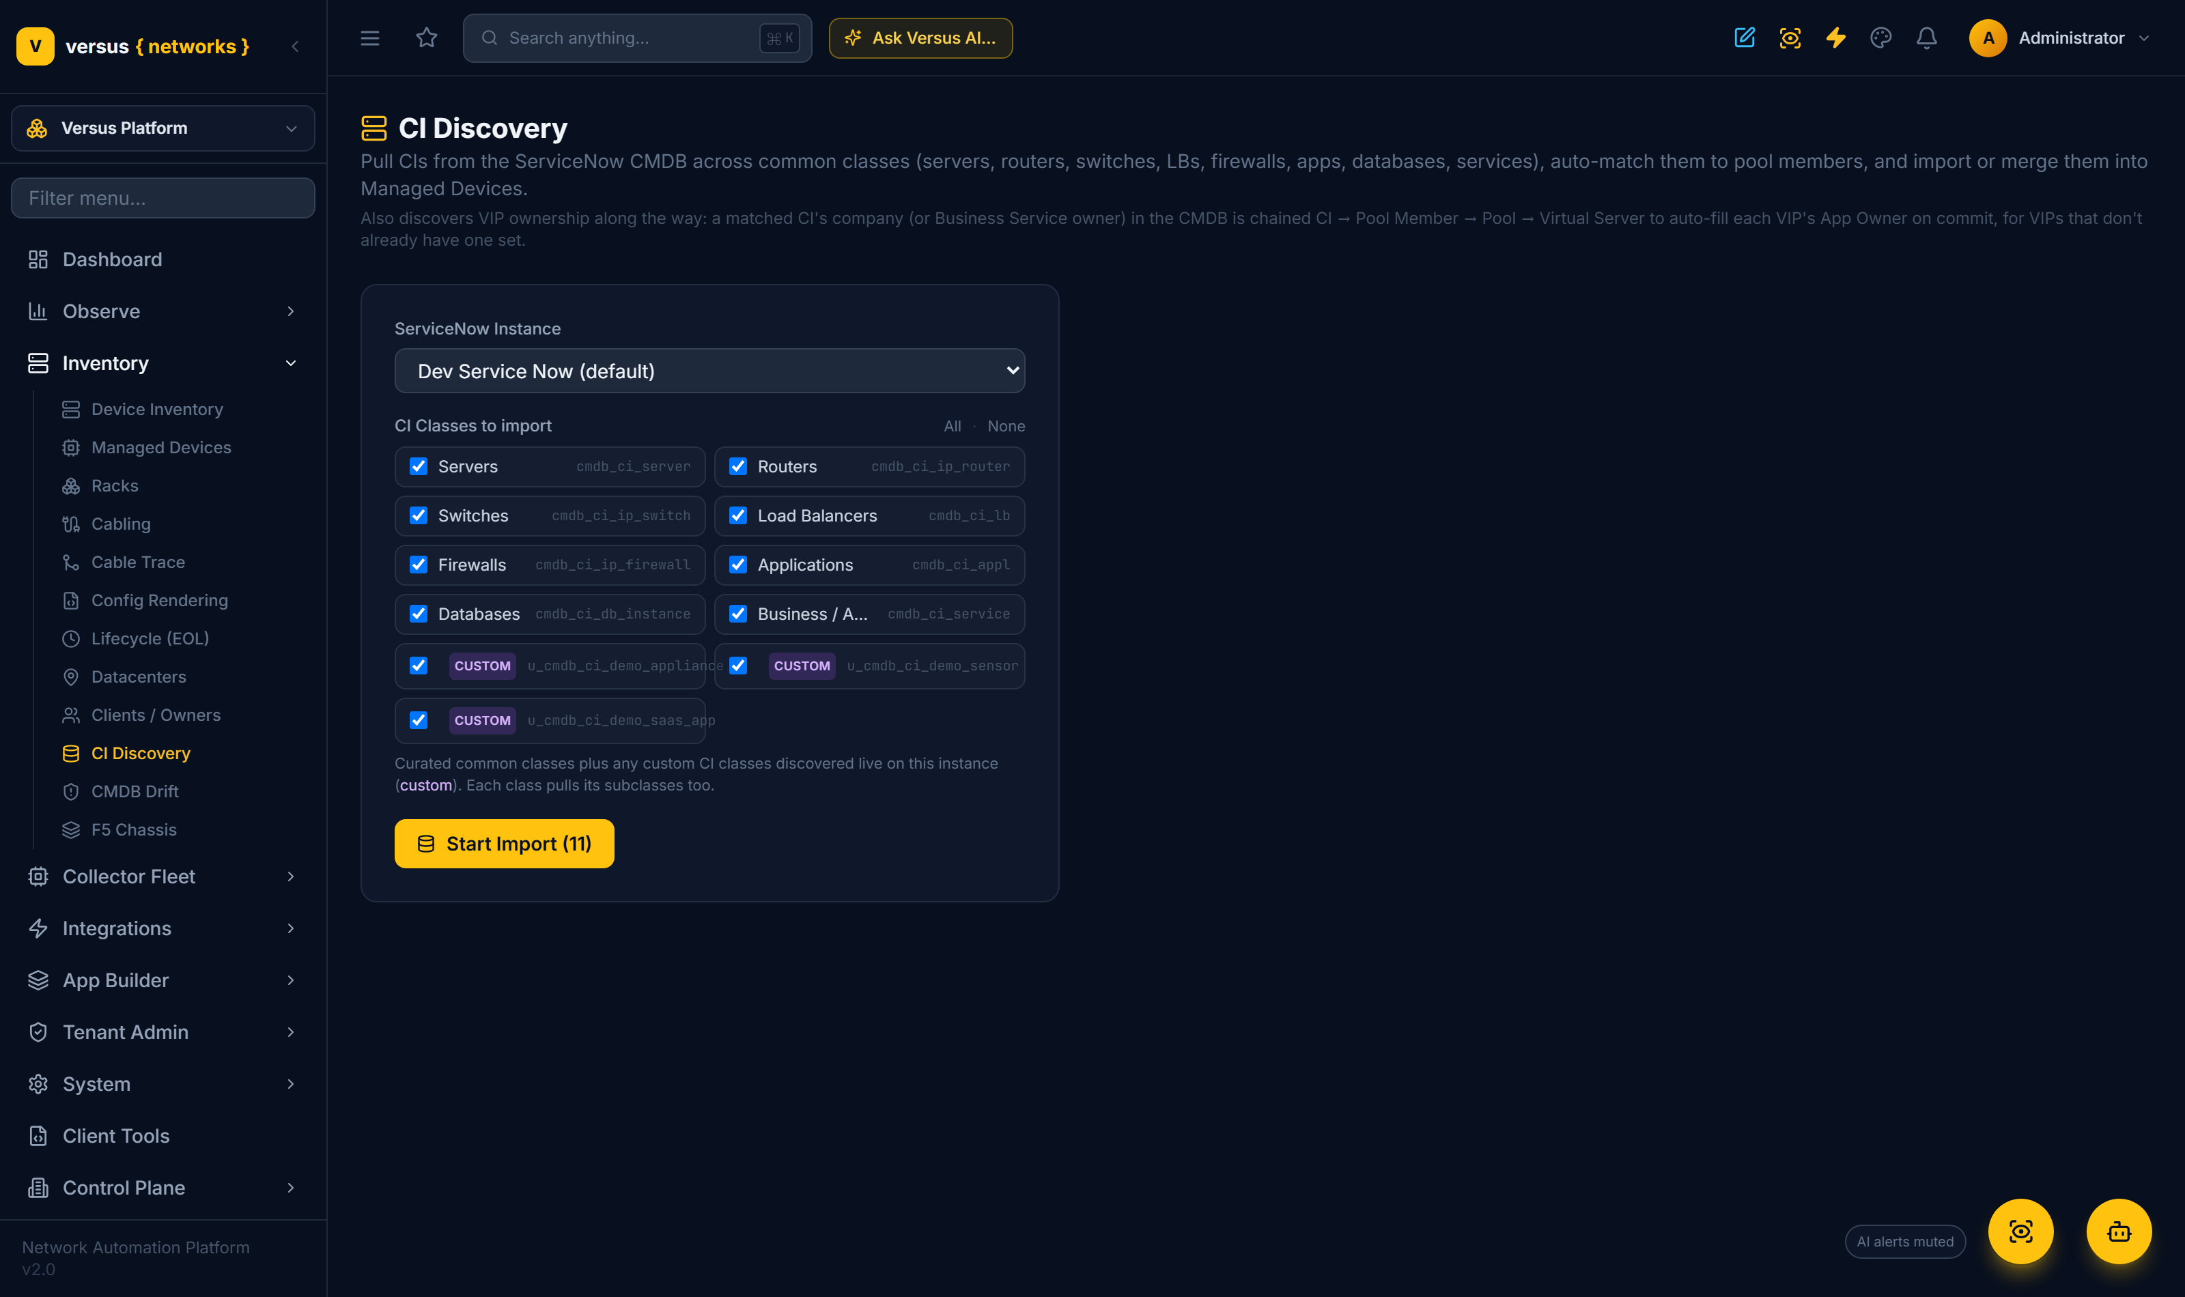The height and width of the screenshot is (1297, 2185).
Task: Uncheck the Routers class checkbox
Action: (739, 466)
